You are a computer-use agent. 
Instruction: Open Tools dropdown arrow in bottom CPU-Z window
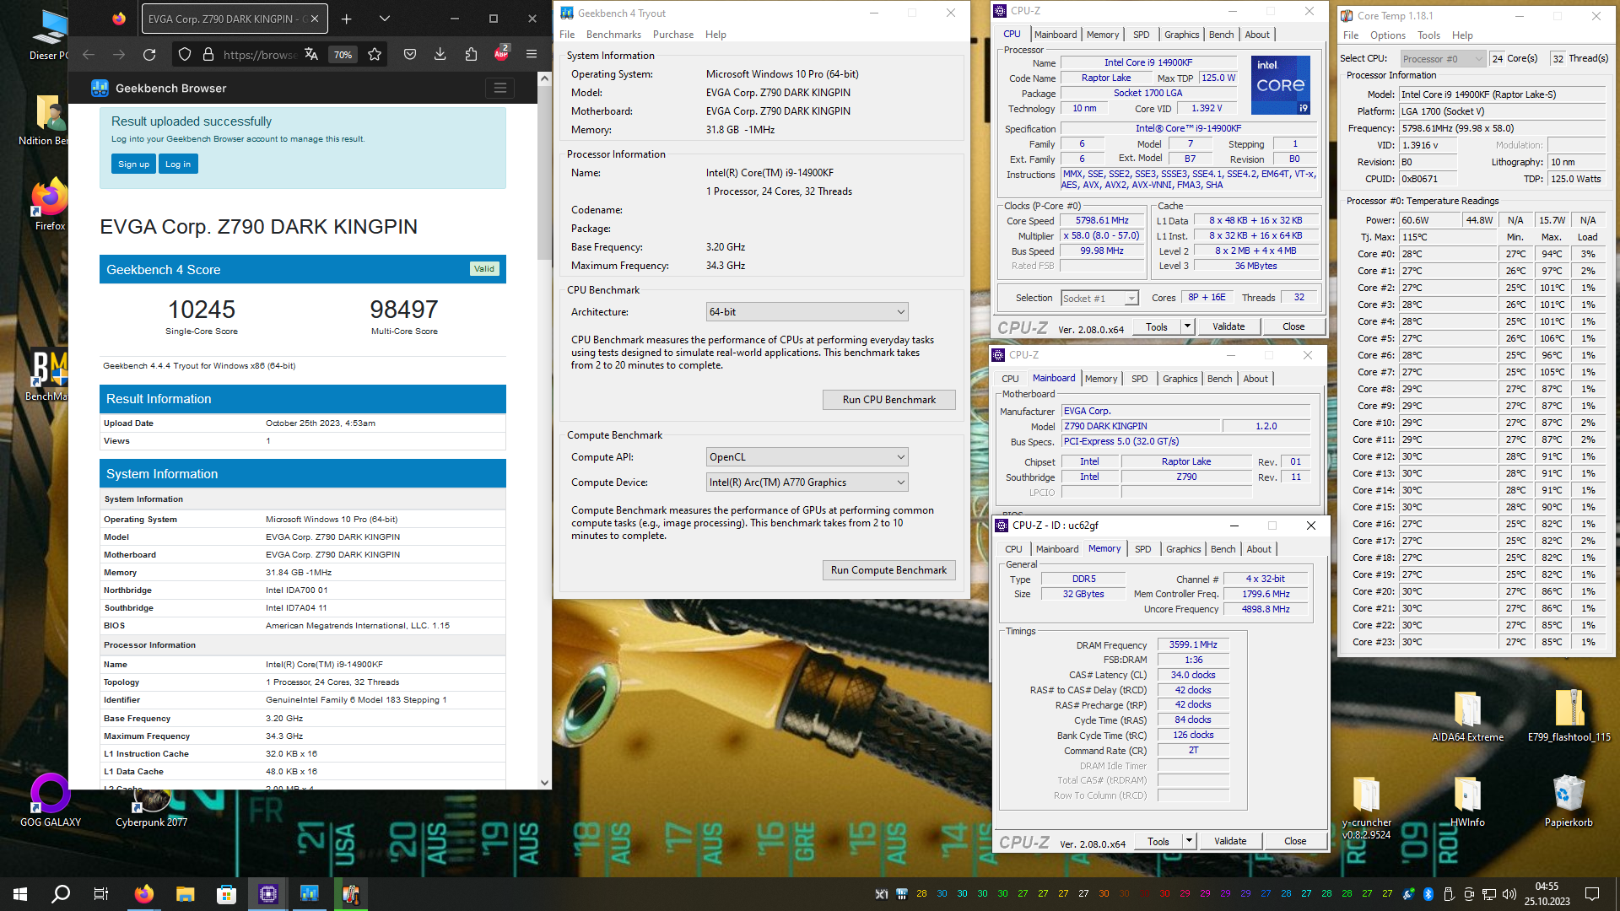pyautogui.click(x=1189, y=841)
